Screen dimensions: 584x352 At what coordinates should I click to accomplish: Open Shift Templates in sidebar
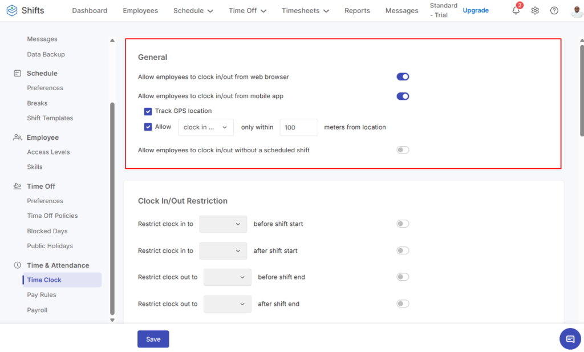click(x=50, y=118)
